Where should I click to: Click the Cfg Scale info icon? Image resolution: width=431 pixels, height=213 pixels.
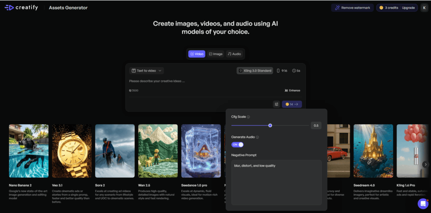[248, 117]
